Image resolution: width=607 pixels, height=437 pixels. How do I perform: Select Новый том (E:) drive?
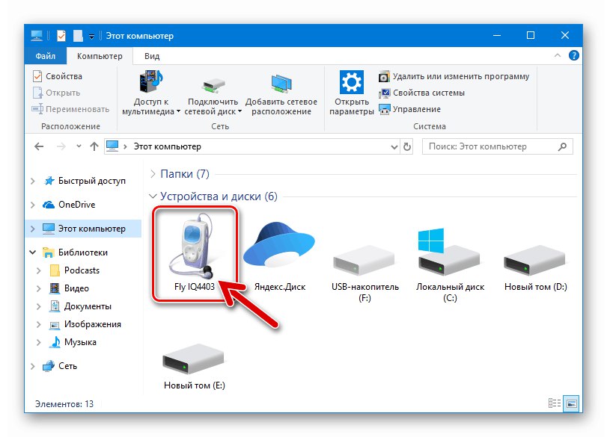pos(194,365)
